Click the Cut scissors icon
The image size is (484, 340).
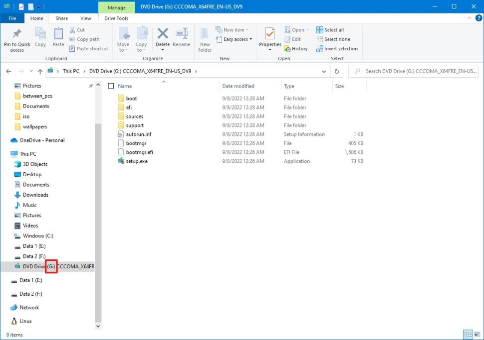click(72, 30)
